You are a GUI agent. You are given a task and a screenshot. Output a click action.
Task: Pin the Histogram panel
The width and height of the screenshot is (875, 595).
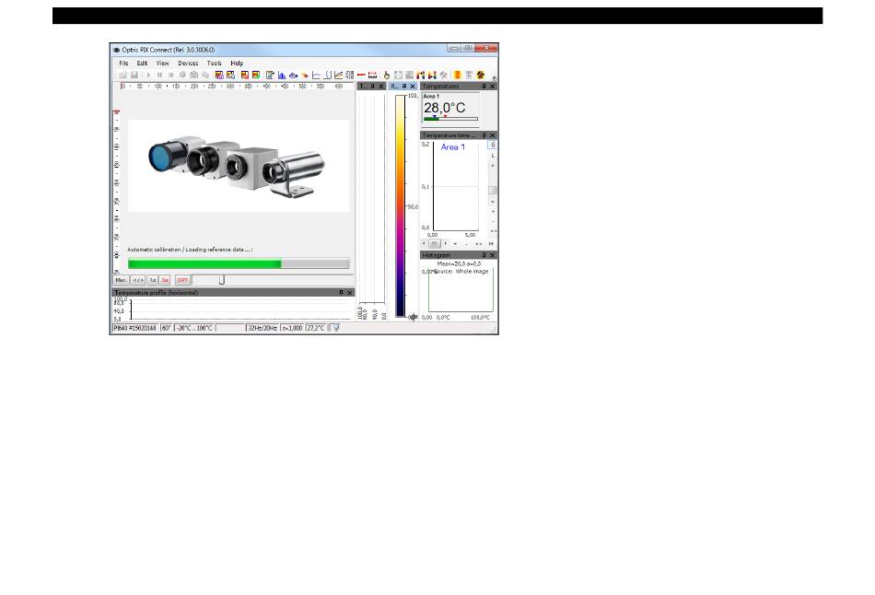[484, 254]
